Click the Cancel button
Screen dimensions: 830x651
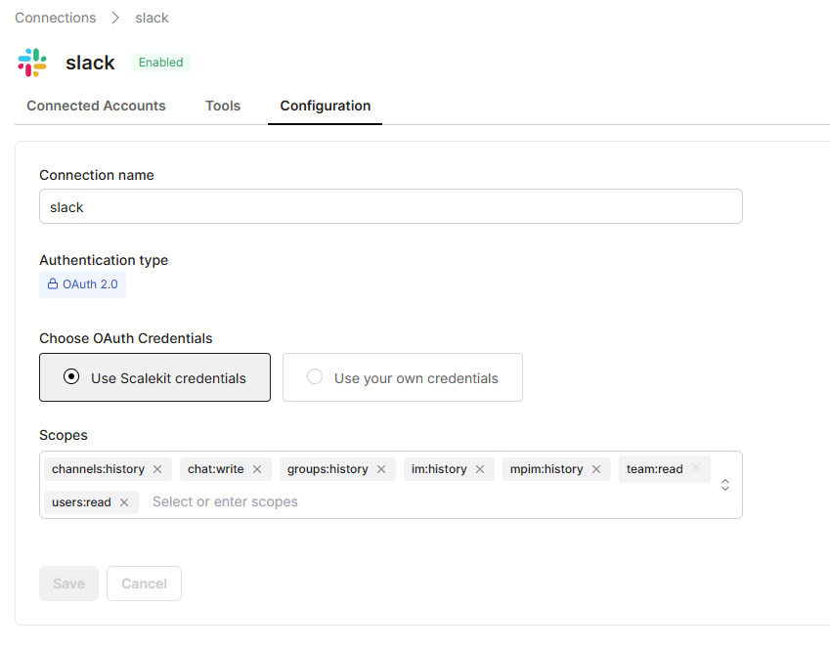point(144,584)
